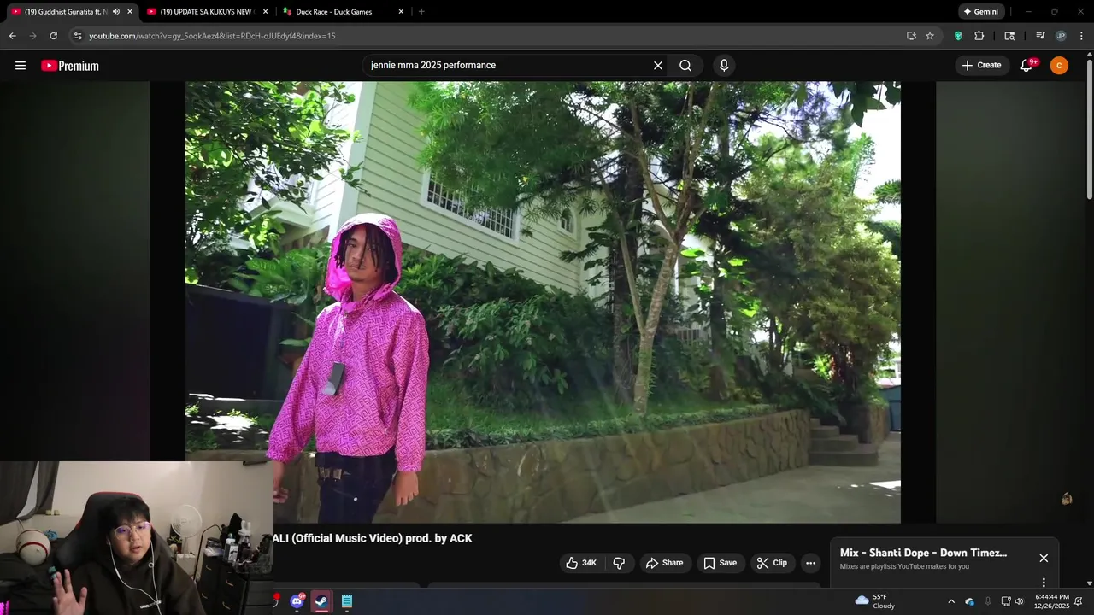The height and width of the screenshot is (615, 1094).
Task: Go to YouTube Premium home logo
Action: 70,66
